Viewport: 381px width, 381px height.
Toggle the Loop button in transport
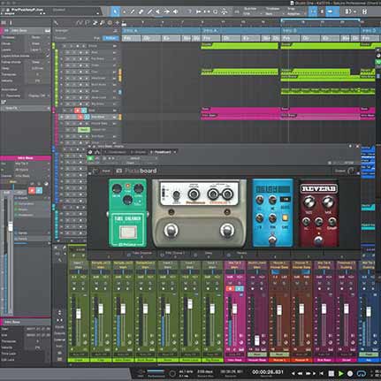click(361, 373)
